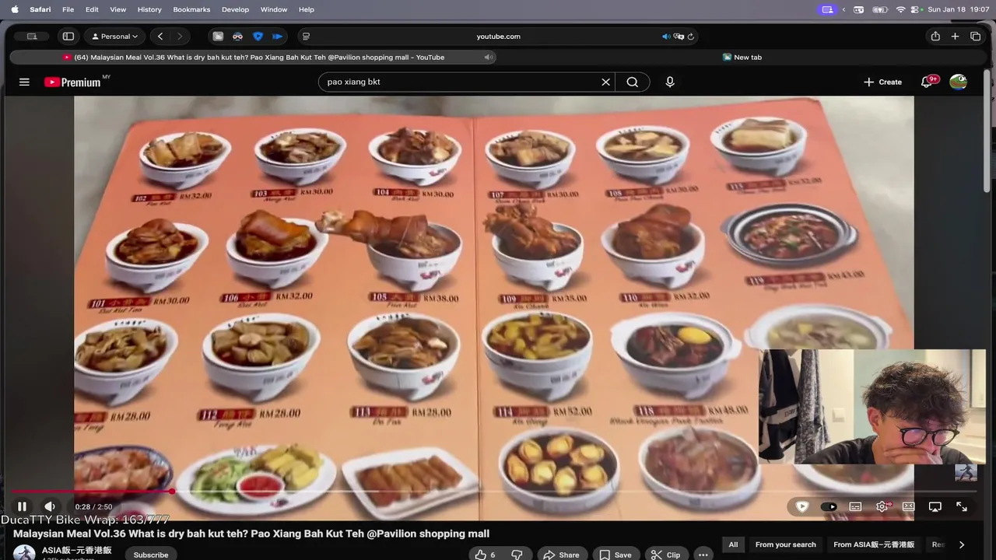Save video to playlist

[615, 555]
